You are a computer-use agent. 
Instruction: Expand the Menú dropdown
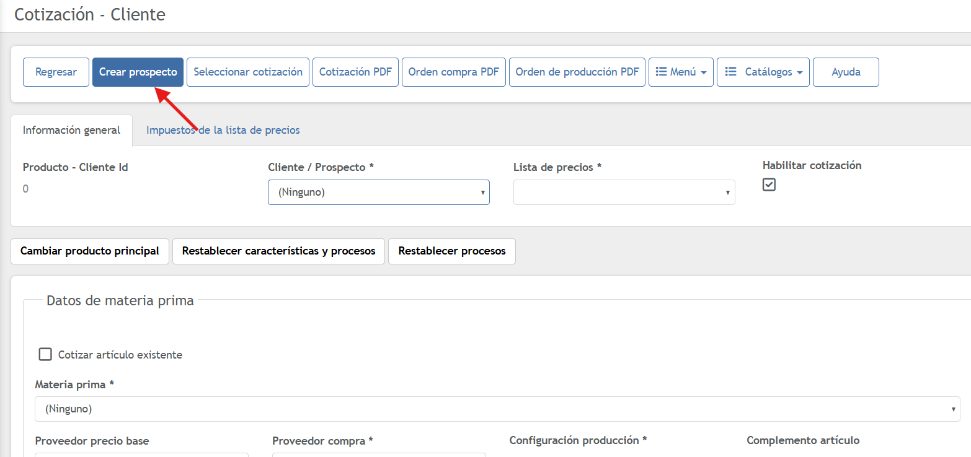tap(681, 72)
